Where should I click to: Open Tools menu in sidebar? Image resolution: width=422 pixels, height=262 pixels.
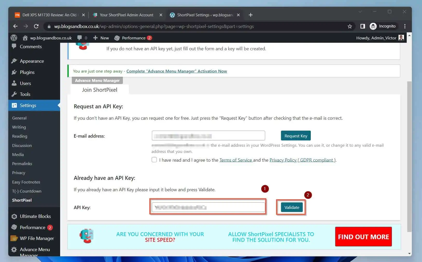[x=25, y=94]
